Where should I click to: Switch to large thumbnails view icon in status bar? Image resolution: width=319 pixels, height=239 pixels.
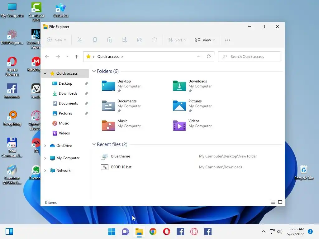280,202
